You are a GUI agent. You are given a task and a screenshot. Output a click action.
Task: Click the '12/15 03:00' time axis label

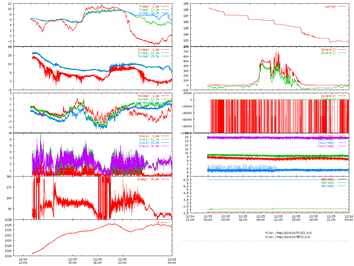pyautogui.click(x=225, y=218)
